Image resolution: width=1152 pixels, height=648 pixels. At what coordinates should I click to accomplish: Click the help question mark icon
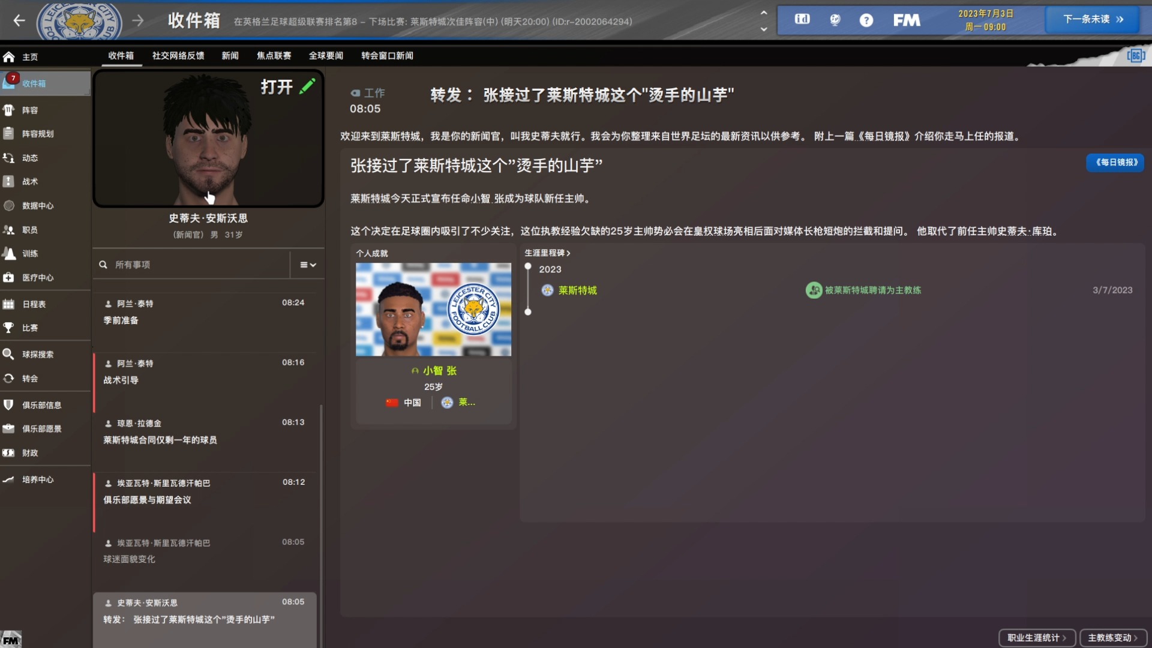click(x=866, y=20)
